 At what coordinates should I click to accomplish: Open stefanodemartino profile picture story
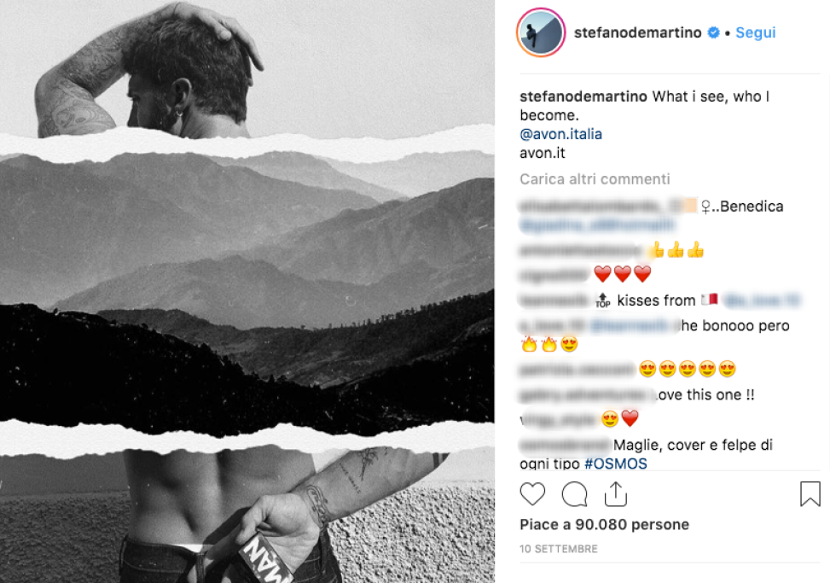541,32
